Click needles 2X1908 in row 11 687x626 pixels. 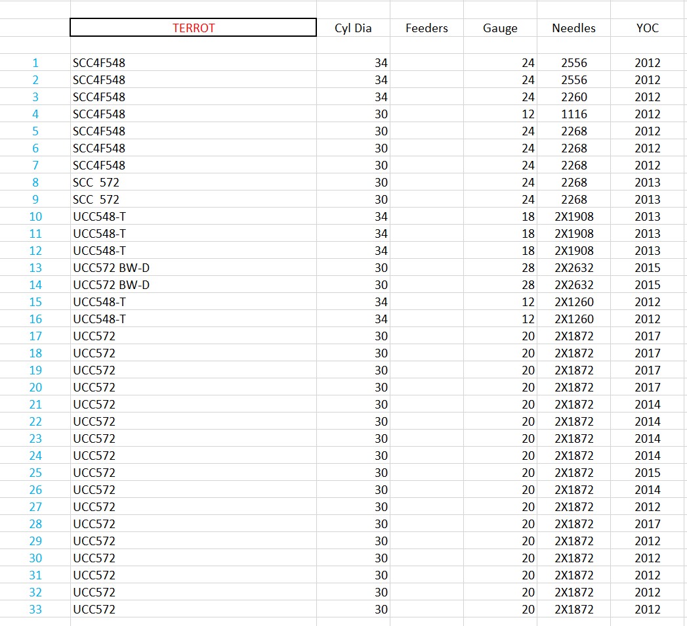click(574, 234)
